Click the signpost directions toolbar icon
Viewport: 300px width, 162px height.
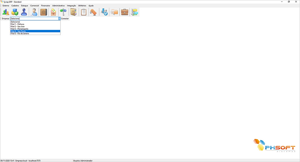pyautogui.click(x=63, y=12)
